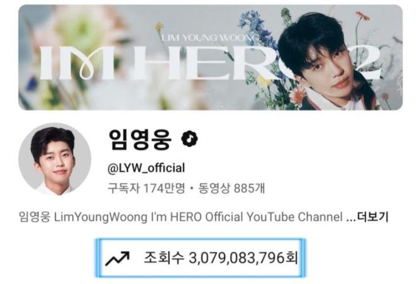Click the view count 3,079,083,796회
The image size is (418, 284).
tap(243, 258)
